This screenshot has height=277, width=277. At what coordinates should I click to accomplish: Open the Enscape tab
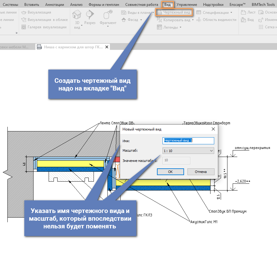pyautogui.click(x=237, y=5)
